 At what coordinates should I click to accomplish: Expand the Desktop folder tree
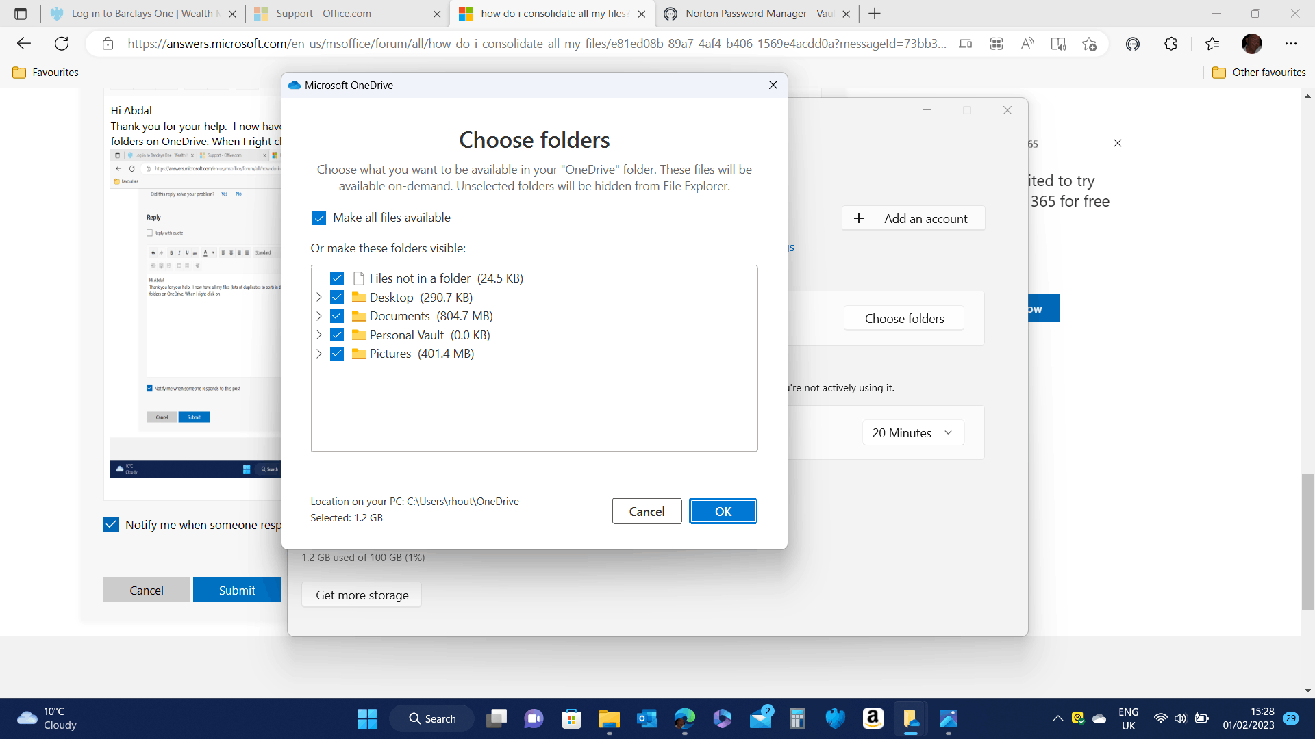tap(319, 298)
